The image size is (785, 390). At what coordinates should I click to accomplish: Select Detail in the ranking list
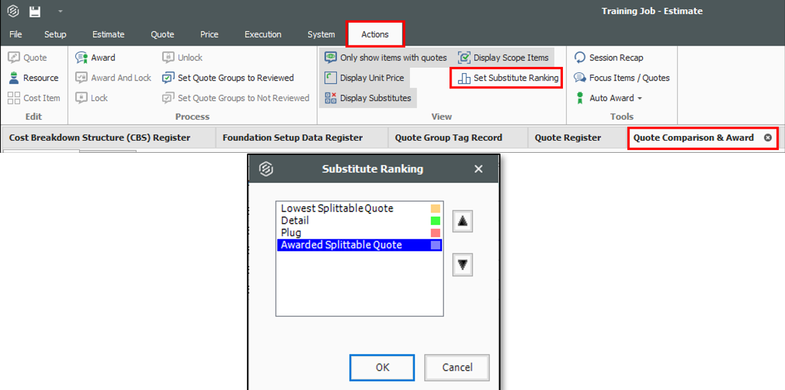[x=360, y=220]
